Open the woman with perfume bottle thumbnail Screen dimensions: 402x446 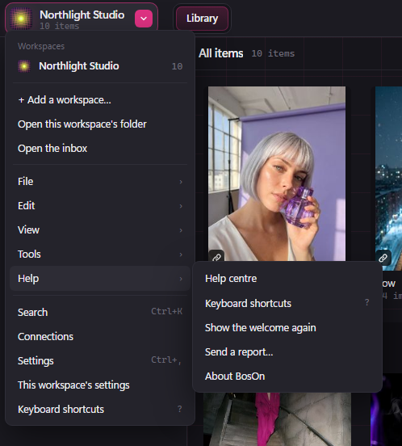pyautogui.click(x=277, y=174)
